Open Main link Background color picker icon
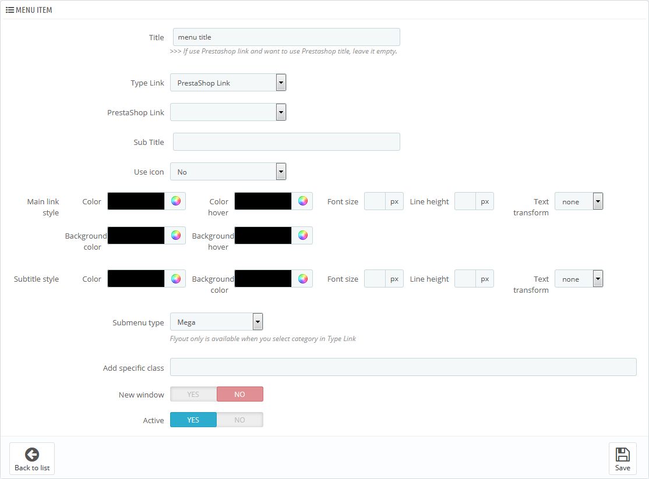Image resolution: width=649 pixels, height=479 pixels. click(x=175, y=235)
